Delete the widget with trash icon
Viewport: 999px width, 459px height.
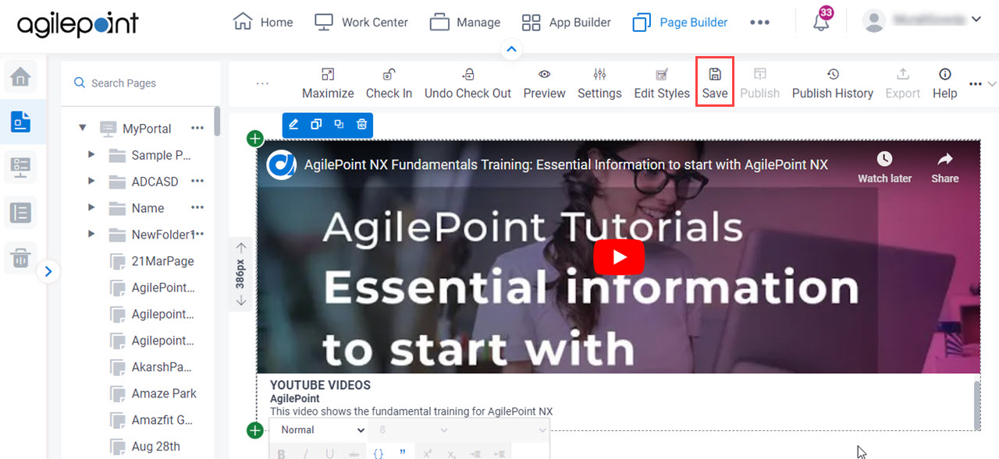(361, 125)
